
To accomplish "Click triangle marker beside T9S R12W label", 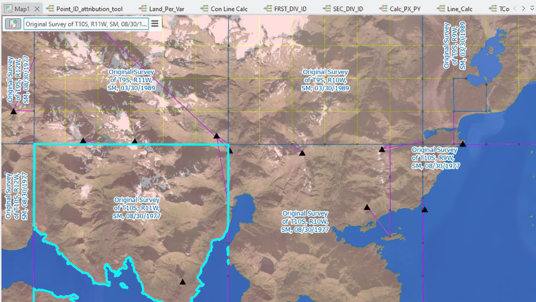I will 13,112.
